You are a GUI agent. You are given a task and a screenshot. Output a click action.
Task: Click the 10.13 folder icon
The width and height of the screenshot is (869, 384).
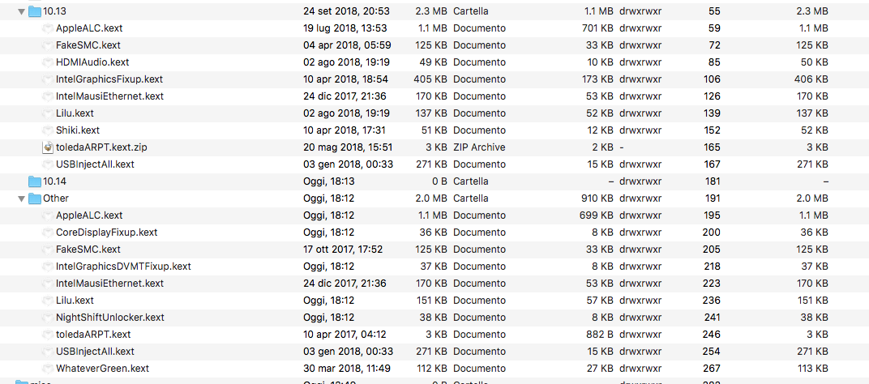click(35, 11)
